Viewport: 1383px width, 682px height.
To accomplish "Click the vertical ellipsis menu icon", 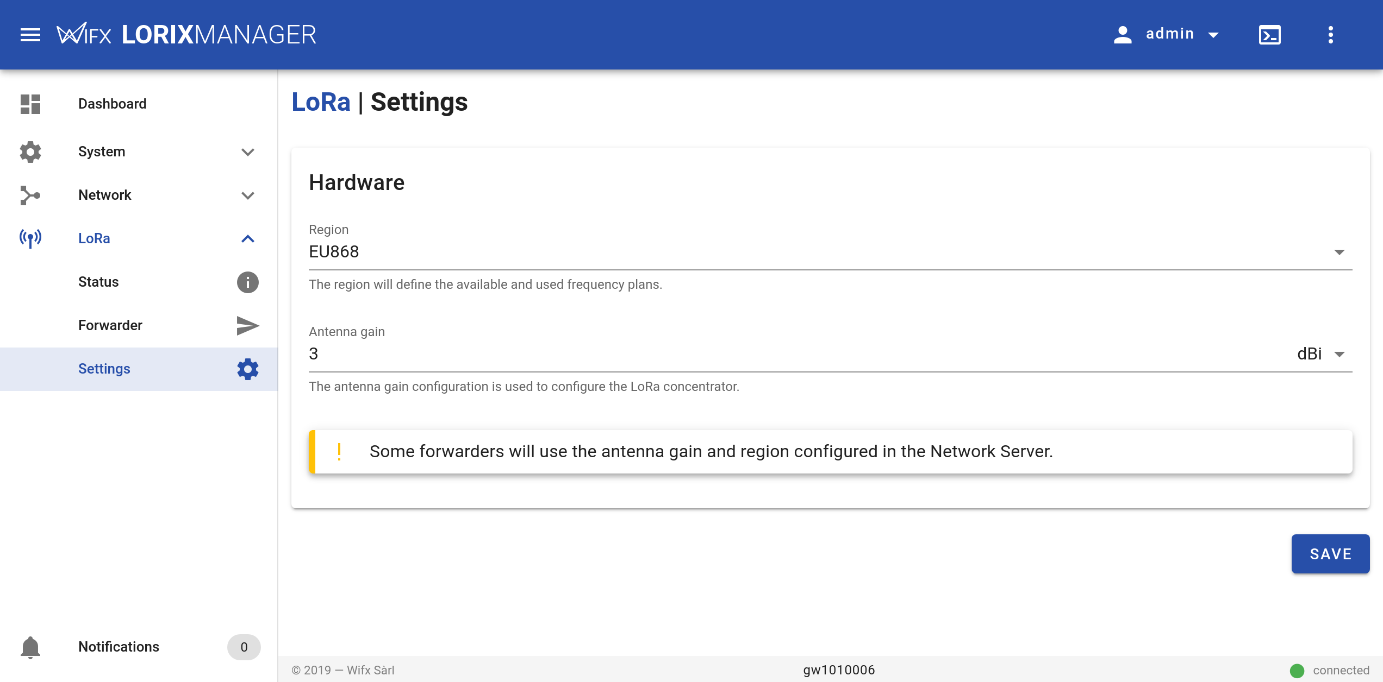I will pyautogui.click(x=1331, y=34).
